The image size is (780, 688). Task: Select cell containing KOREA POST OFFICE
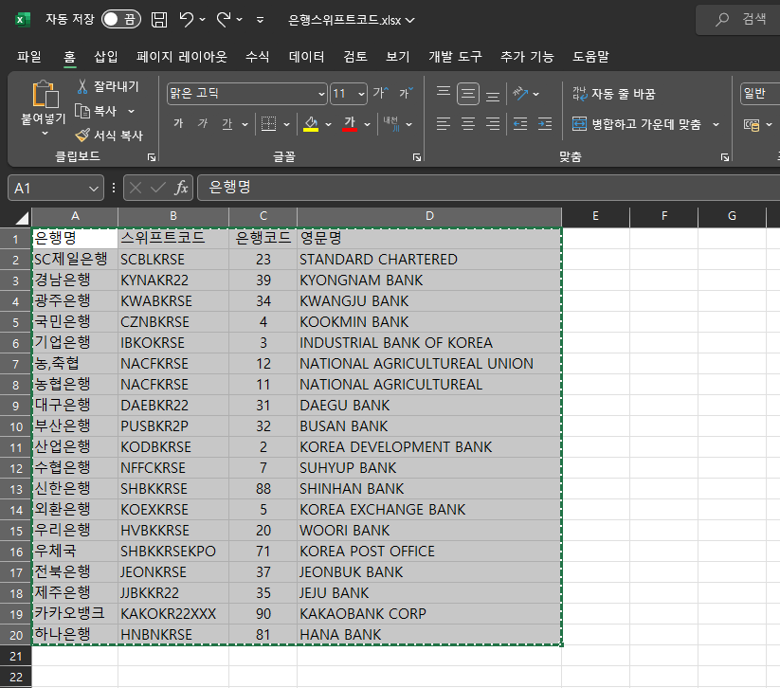click(x=429, y=552)
